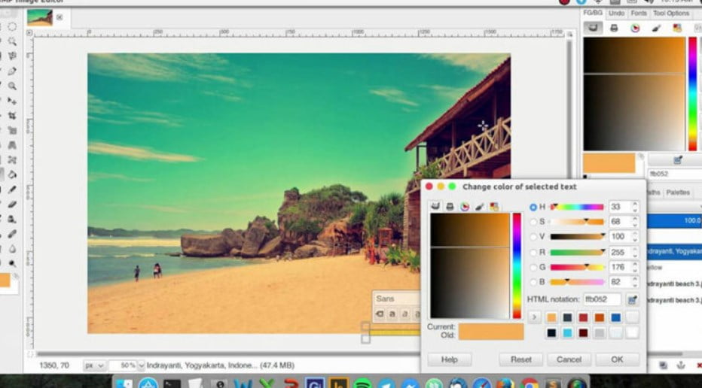Switch to the Undo tab

[x=616, y=14]
